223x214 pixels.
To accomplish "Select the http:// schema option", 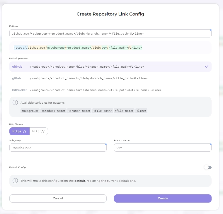I will click(38, 131).
